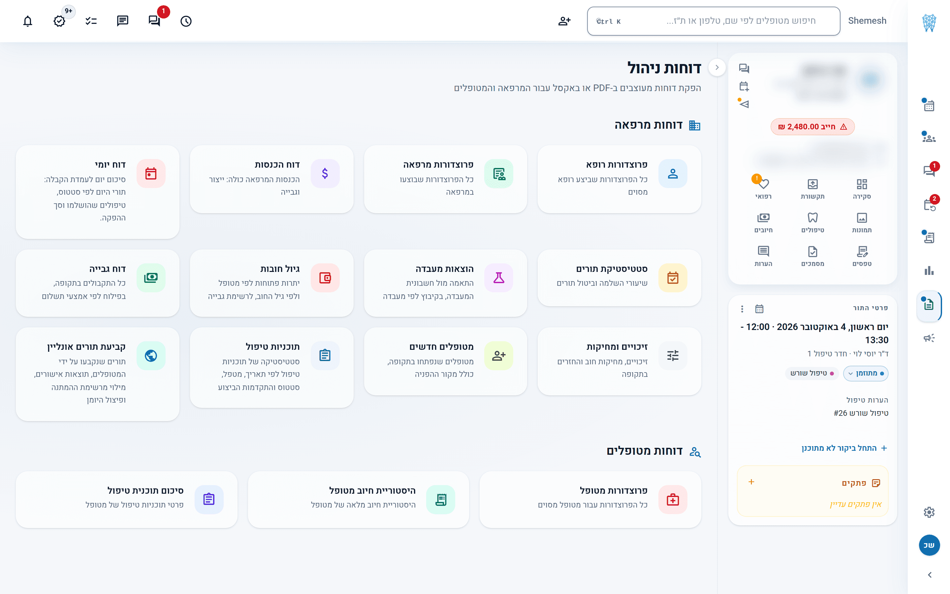The height and width of the screenshot is (594, 950).
Task: Open top bar conversations icon with red badge 1
Action: point(154,21)
